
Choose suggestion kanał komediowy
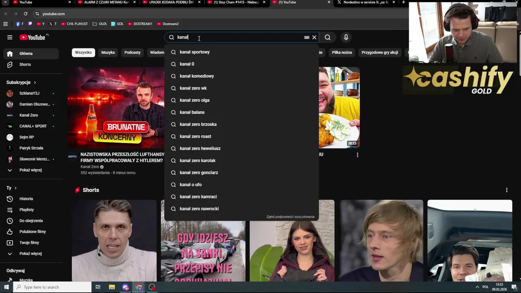[241, 76]
